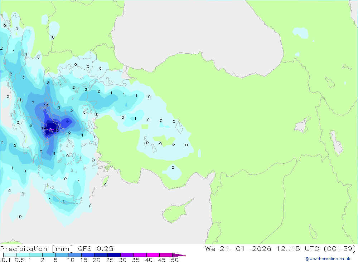The image size is (358, 262).
Task: Click the '40' legend scale label
Action: [149, 260]
